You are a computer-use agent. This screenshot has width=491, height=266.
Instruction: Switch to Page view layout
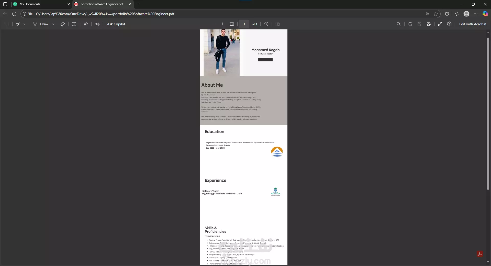click(x=278, y=24)
